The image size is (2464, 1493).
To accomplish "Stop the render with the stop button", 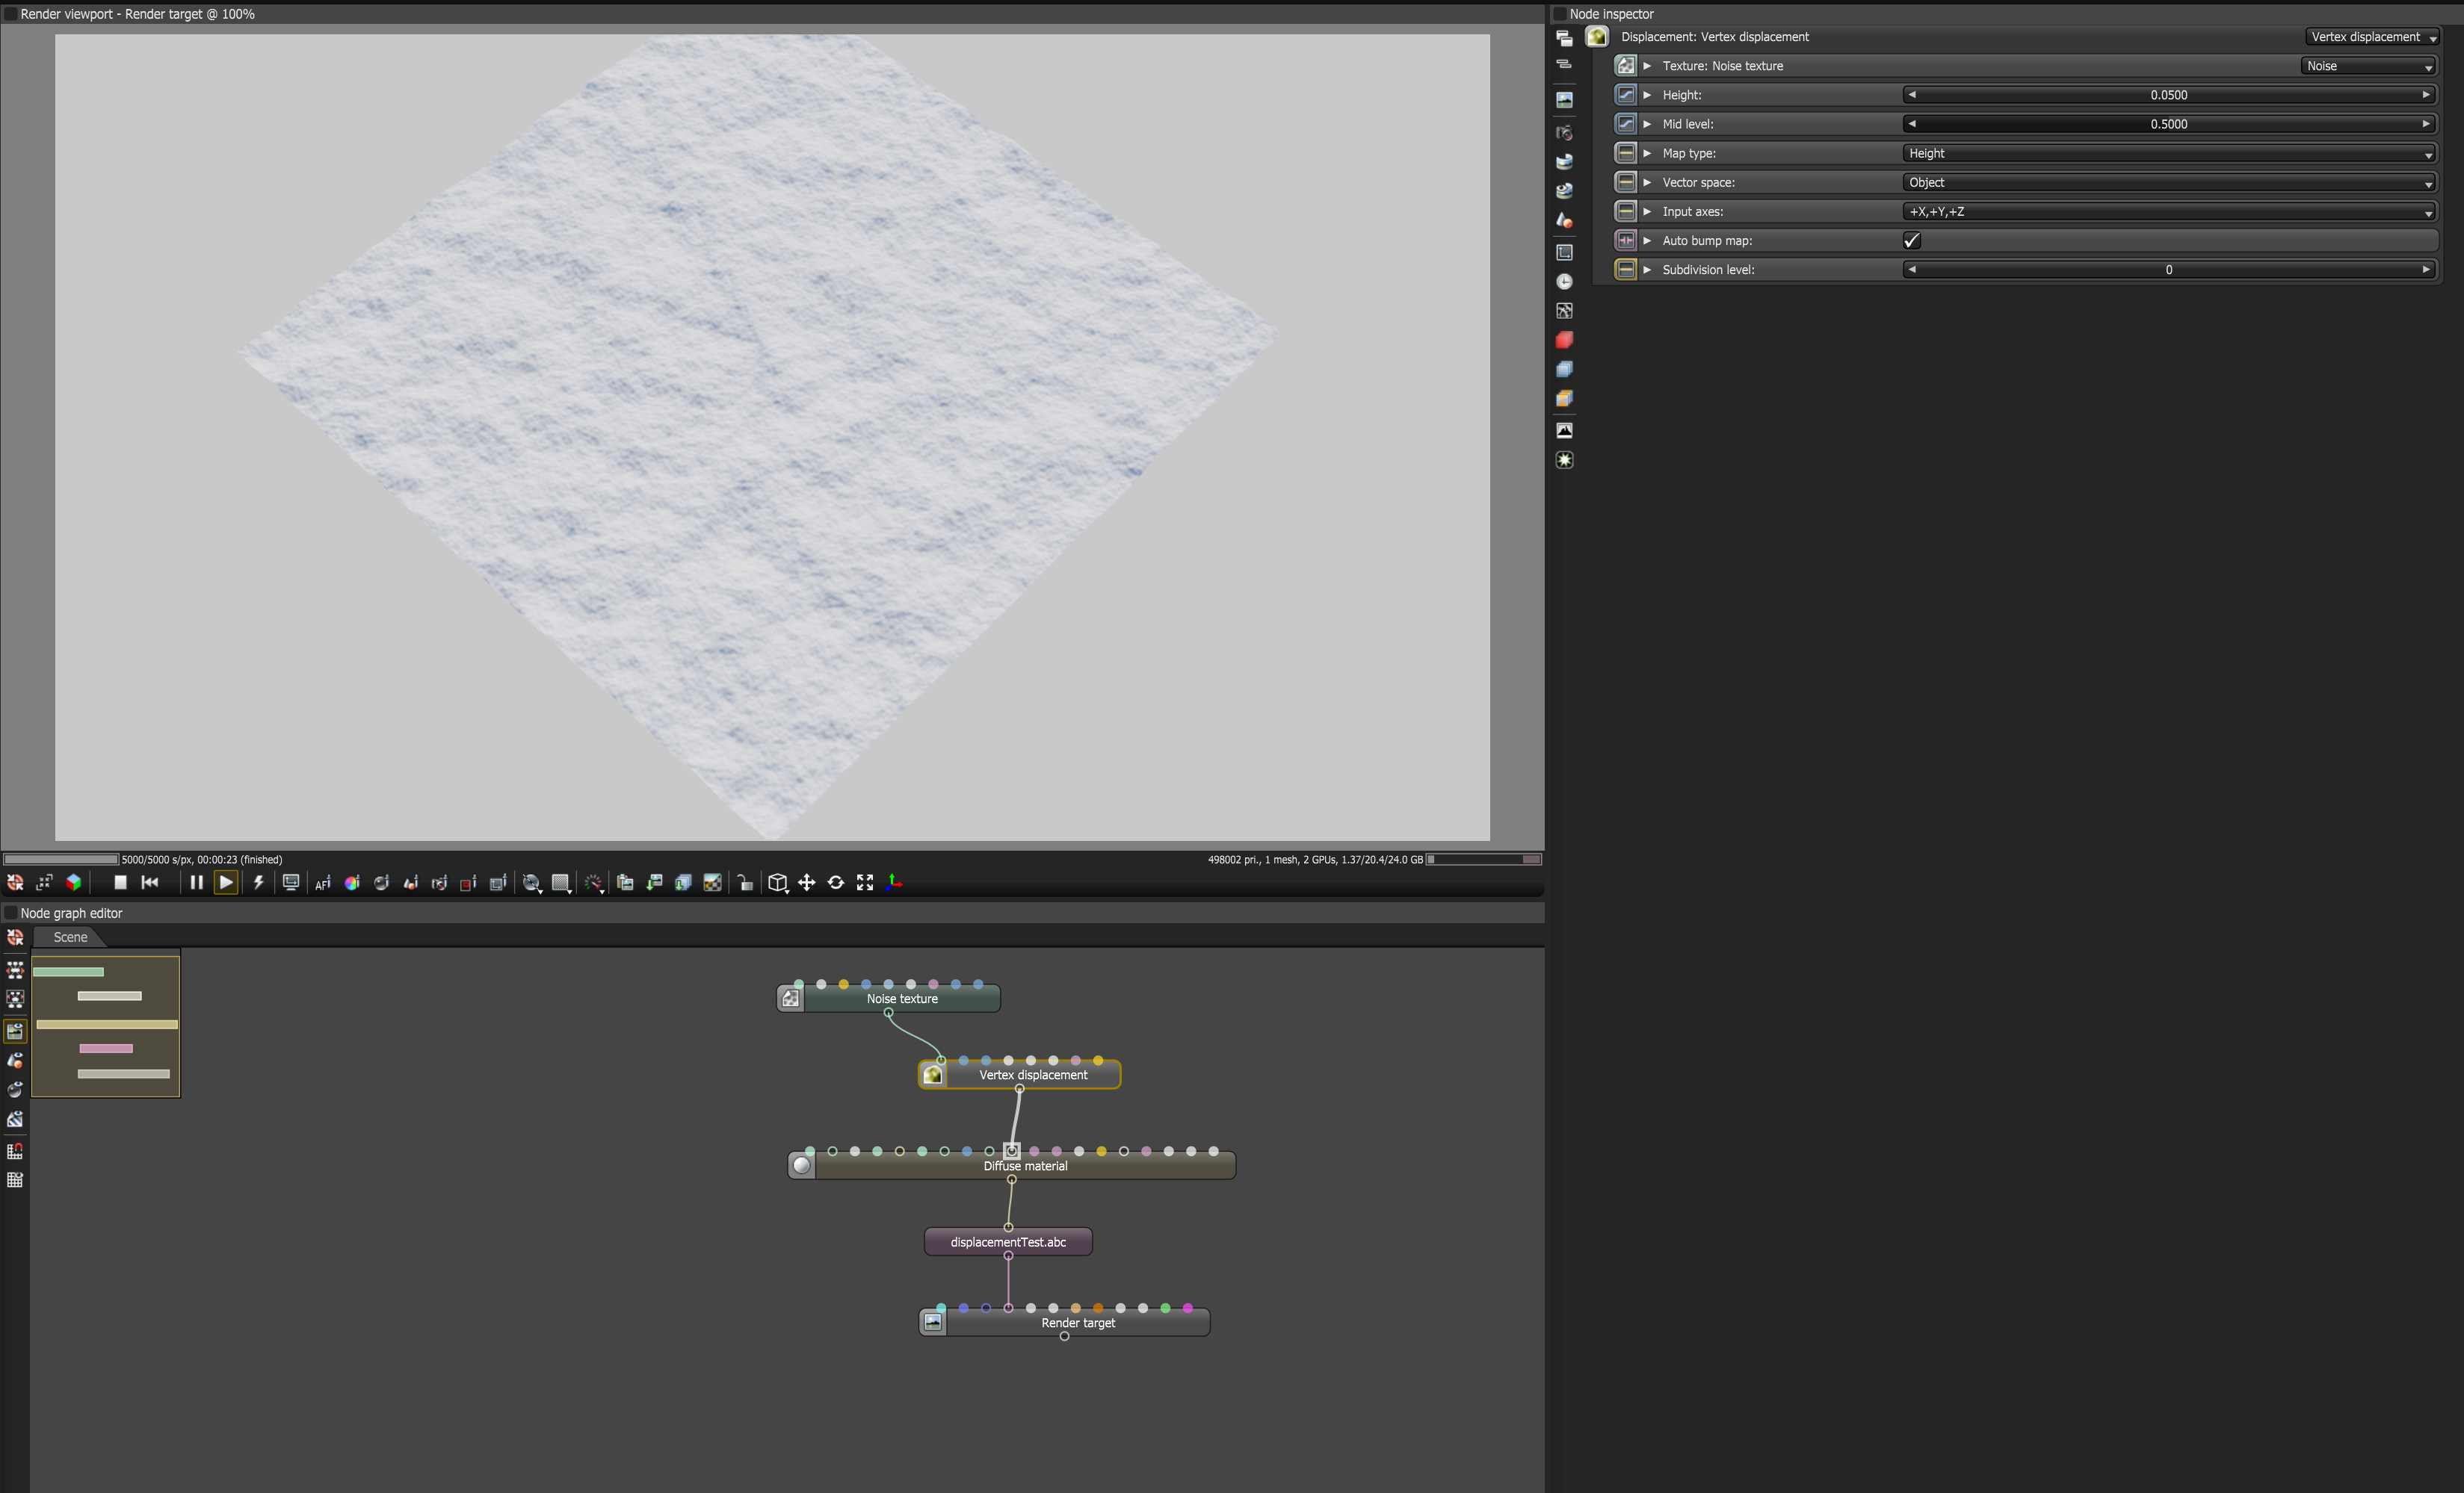I will (x=120, y=882).
